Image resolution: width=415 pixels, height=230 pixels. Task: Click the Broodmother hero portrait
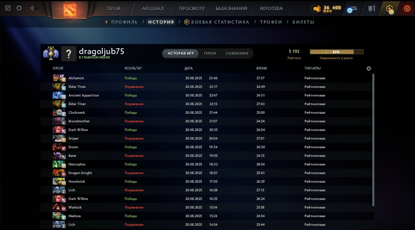tap(59, 121)
